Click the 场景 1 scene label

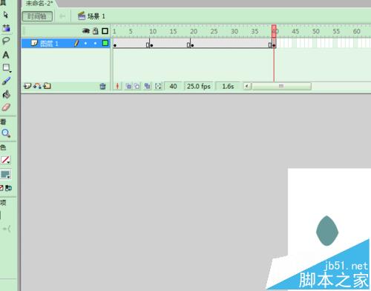(x=96, y=16)
